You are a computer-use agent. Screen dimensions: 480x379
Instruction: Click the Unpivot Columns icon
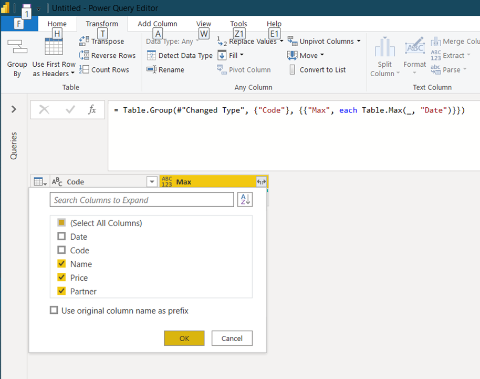point(292,41)
